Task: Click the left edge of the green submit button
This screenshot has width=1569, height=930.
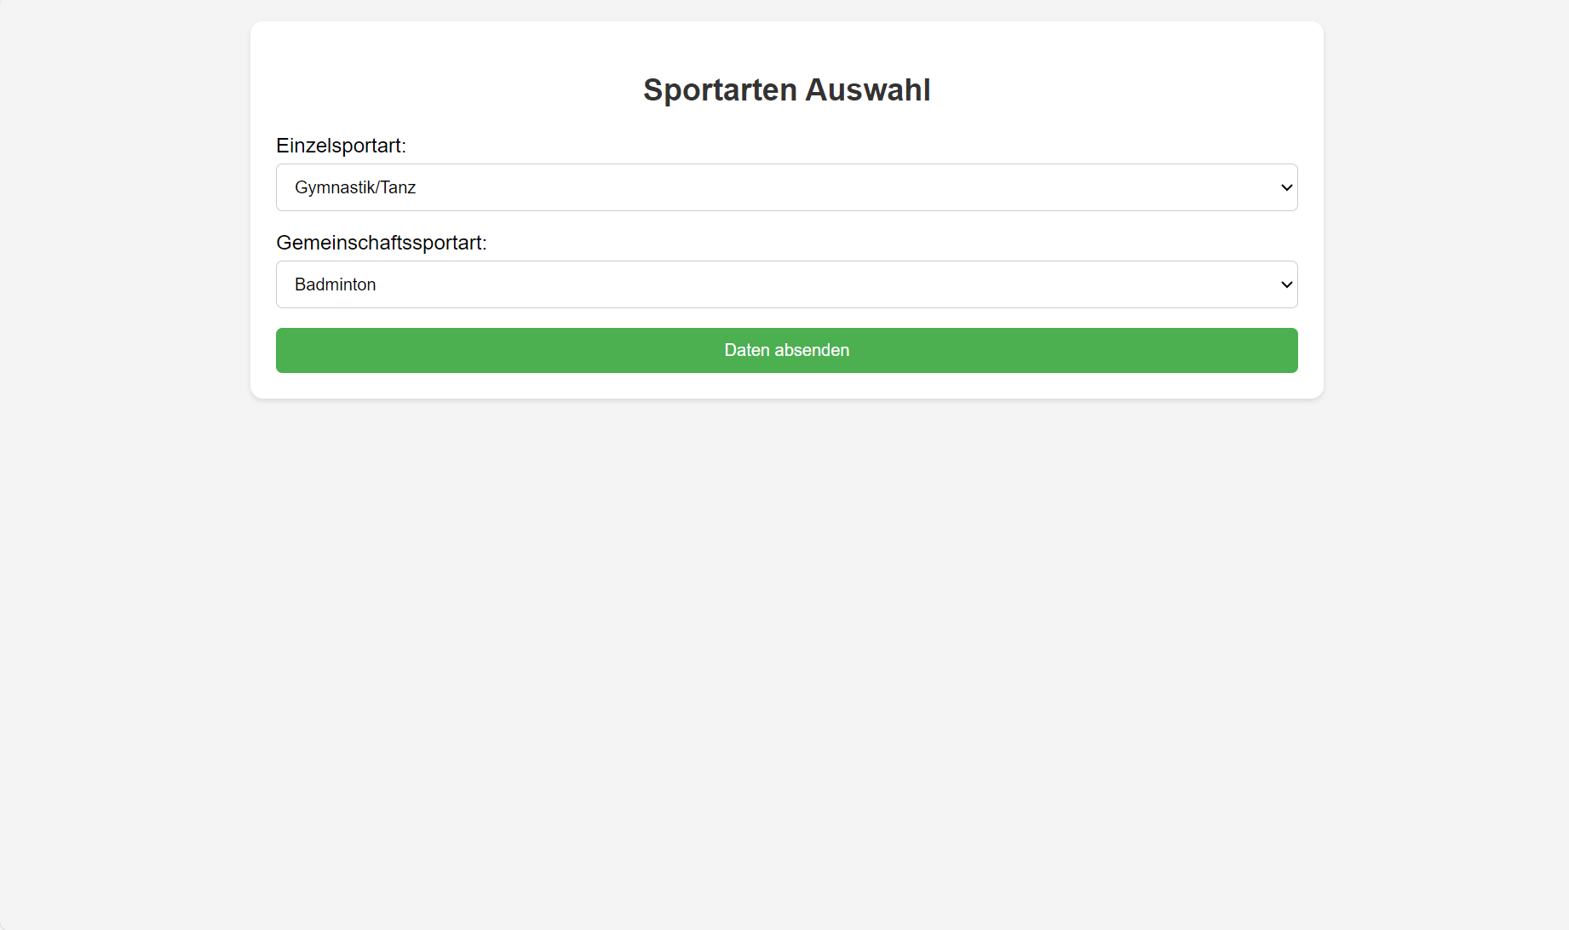Action: pos(286,350)
